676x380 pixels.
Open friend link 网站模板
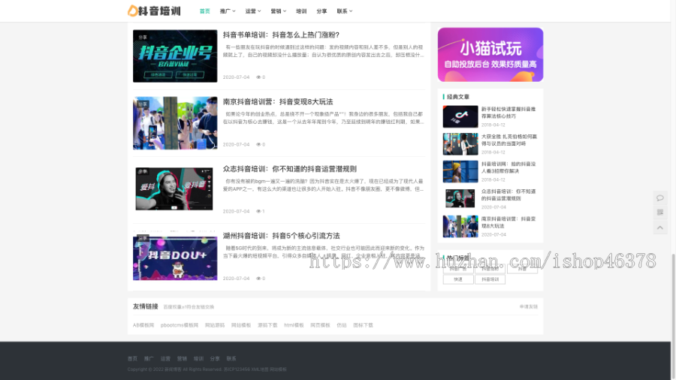pyautogui.click(x=241, y=325)
